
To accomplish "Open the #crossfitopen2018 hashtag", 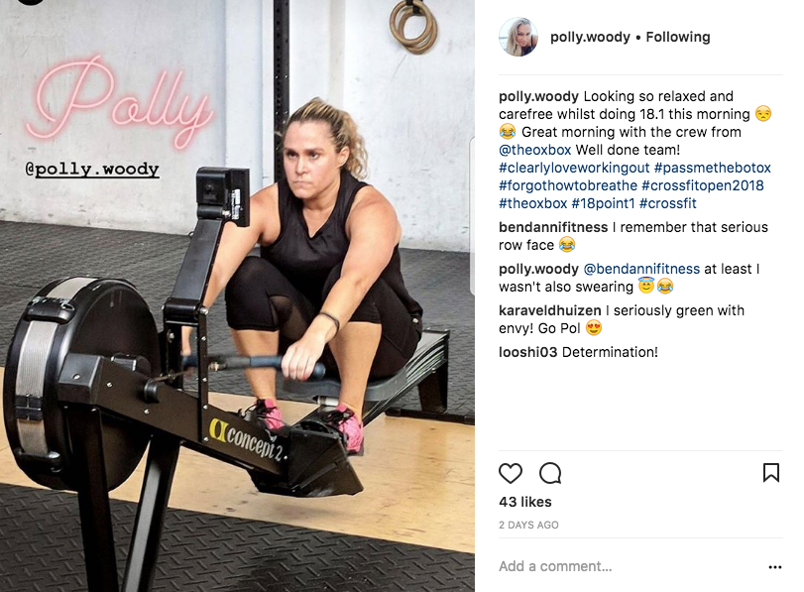I will (703, 185).
